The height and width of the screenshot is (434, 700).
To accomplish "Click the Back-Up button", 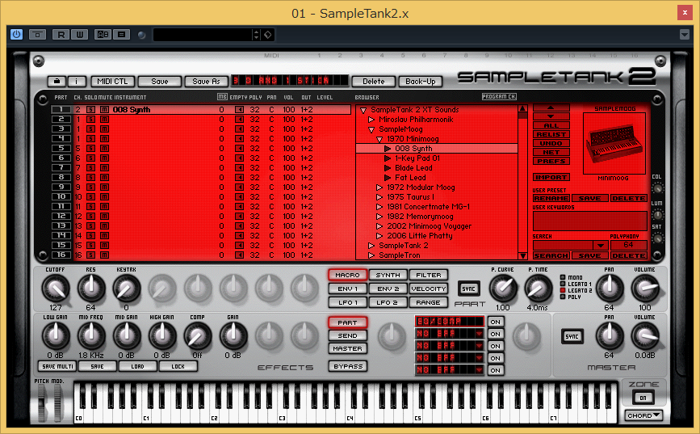I will 420,82.
